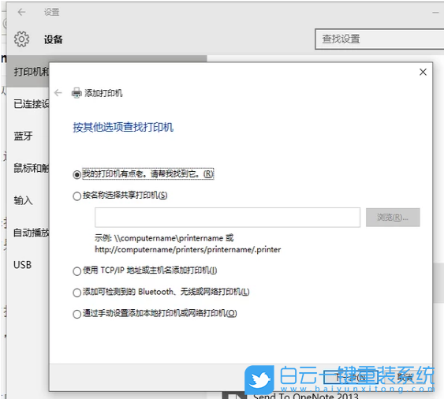
Task: Open 已连接设备 settings tab
Action: point(28,104)
